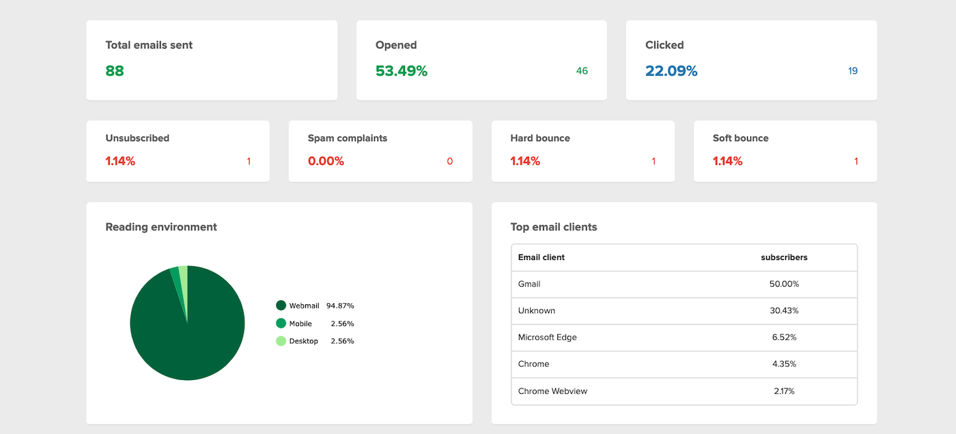The image size is (956, 434).
Task: Click the Total emails sent value 88
Action: 115,71
